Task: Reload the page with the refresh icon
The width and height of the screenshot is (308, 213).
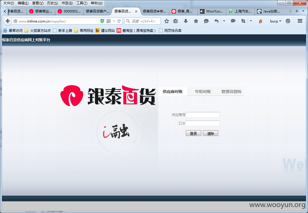Action: click(x=119, y=21)
